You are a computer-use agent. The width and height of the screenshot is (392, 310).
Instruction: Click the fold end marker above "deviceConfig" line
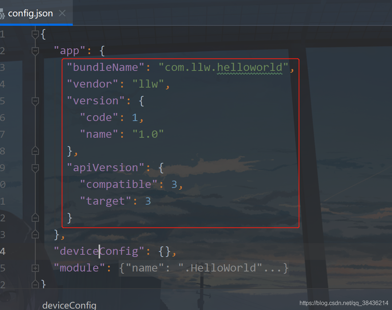pos(35,234)
